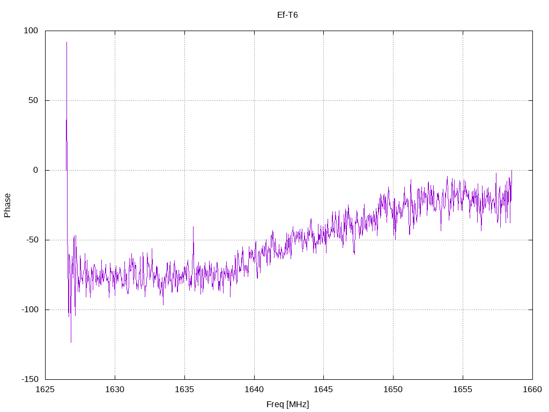Click the x-axis tick label 1630
This screenshot has height=412, width=549.
(115, 389)
